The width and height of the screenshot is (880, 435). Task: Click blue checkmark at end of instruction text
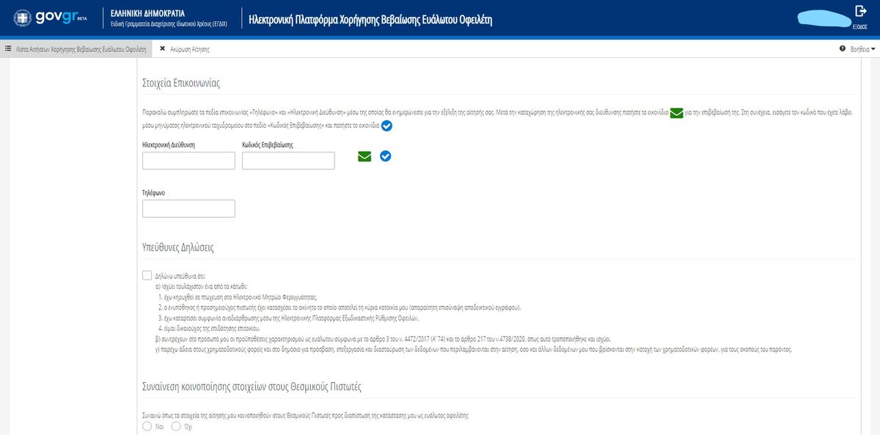[x=386, y=126]
